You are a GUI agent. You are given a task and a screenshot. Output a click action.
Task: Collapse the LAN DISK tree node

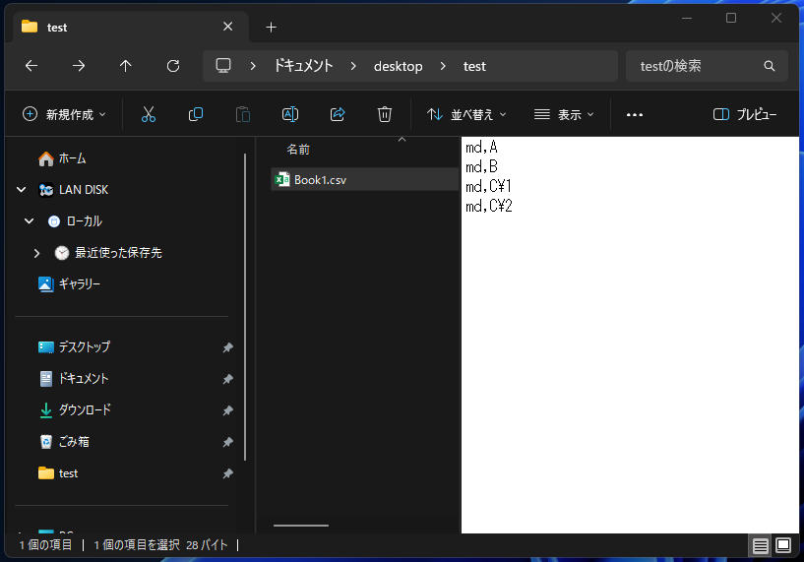click(21, 190)
